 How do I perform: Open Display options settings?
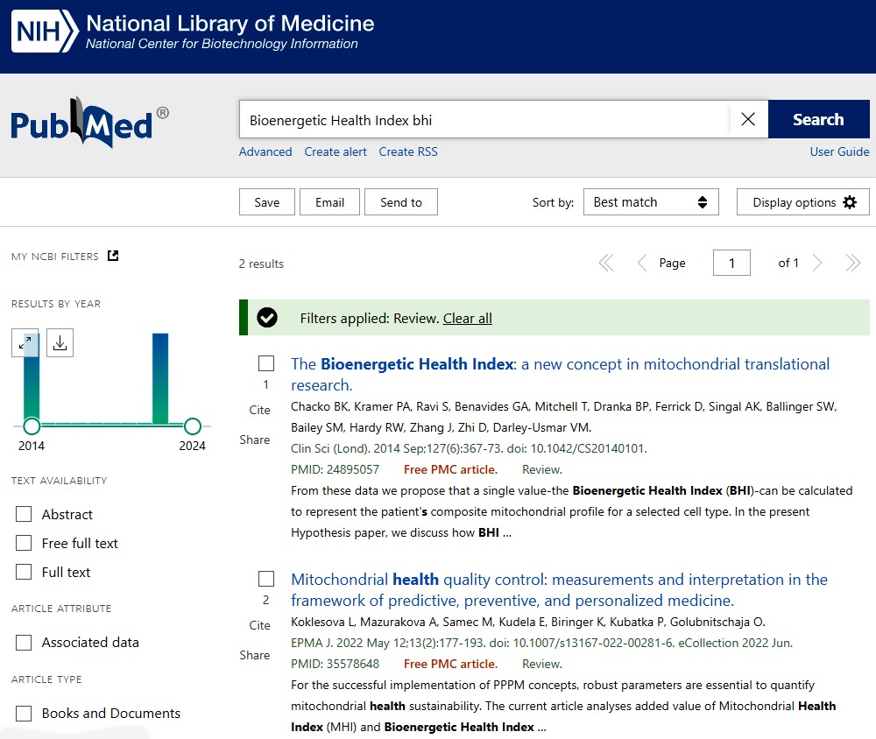[802, 202]
